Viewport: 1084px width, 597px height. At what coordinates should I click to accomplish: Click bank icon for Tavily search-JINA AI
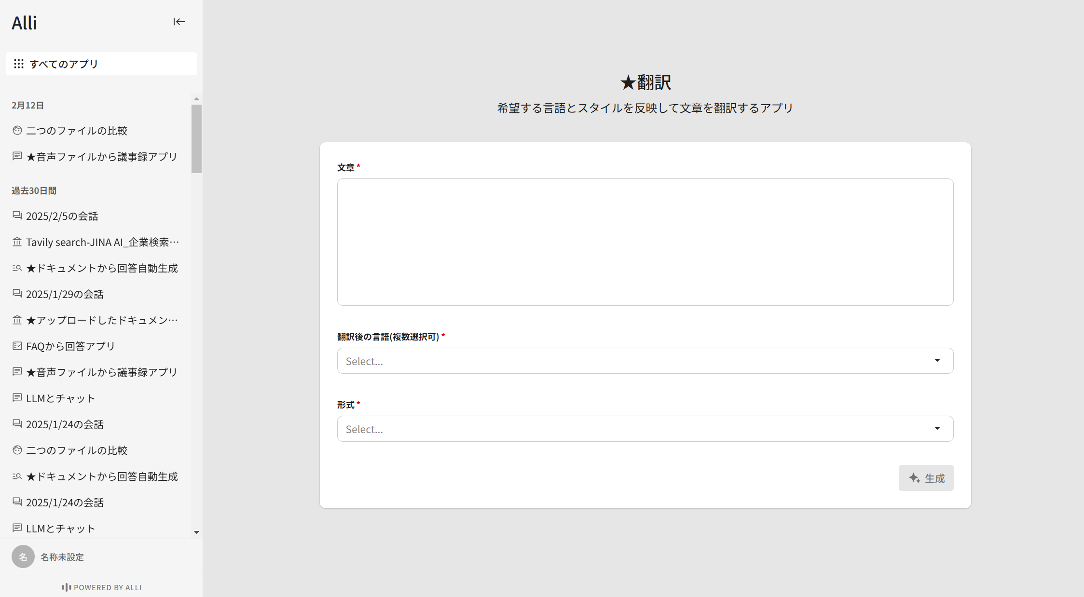click(x=17, y=242)
